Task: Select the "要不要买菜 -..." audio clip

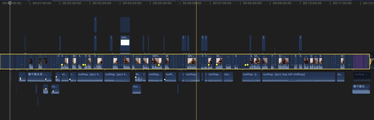Action: [39, 77]
